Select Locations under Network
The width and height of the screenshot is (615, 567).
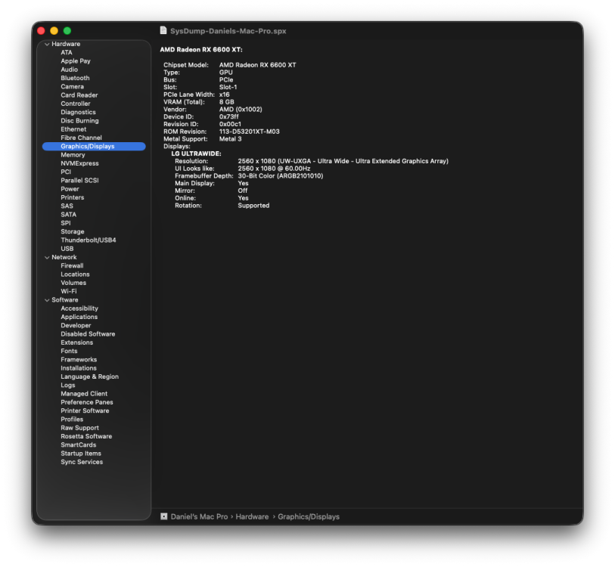(x=75, y=274)
